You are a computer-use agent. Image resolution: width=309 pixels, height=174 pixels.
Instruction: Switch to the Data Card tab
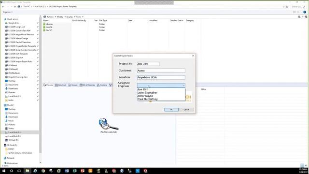click(x=60, y=85)
